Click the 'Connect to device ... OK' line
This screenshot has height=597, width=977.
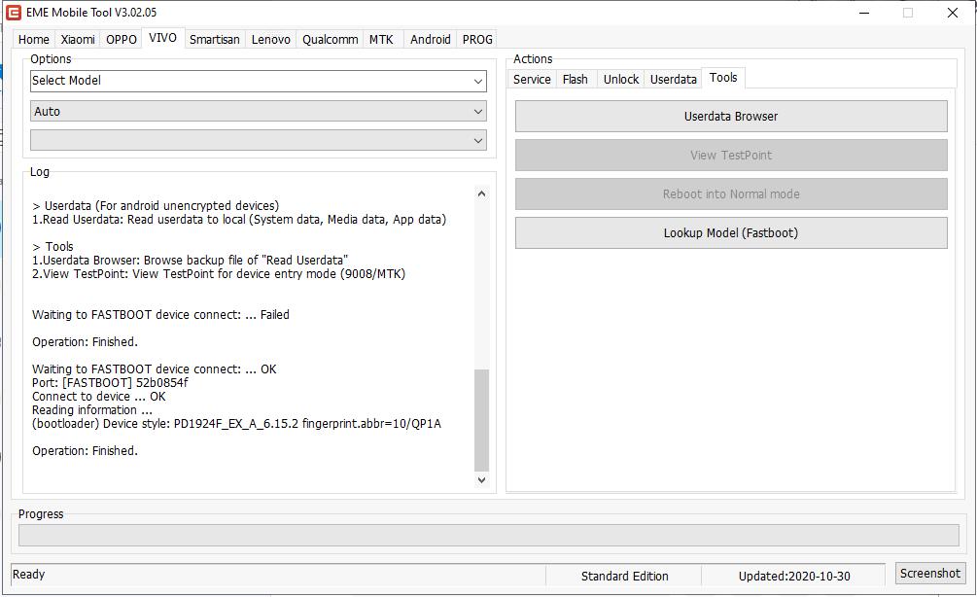[99, 397]
